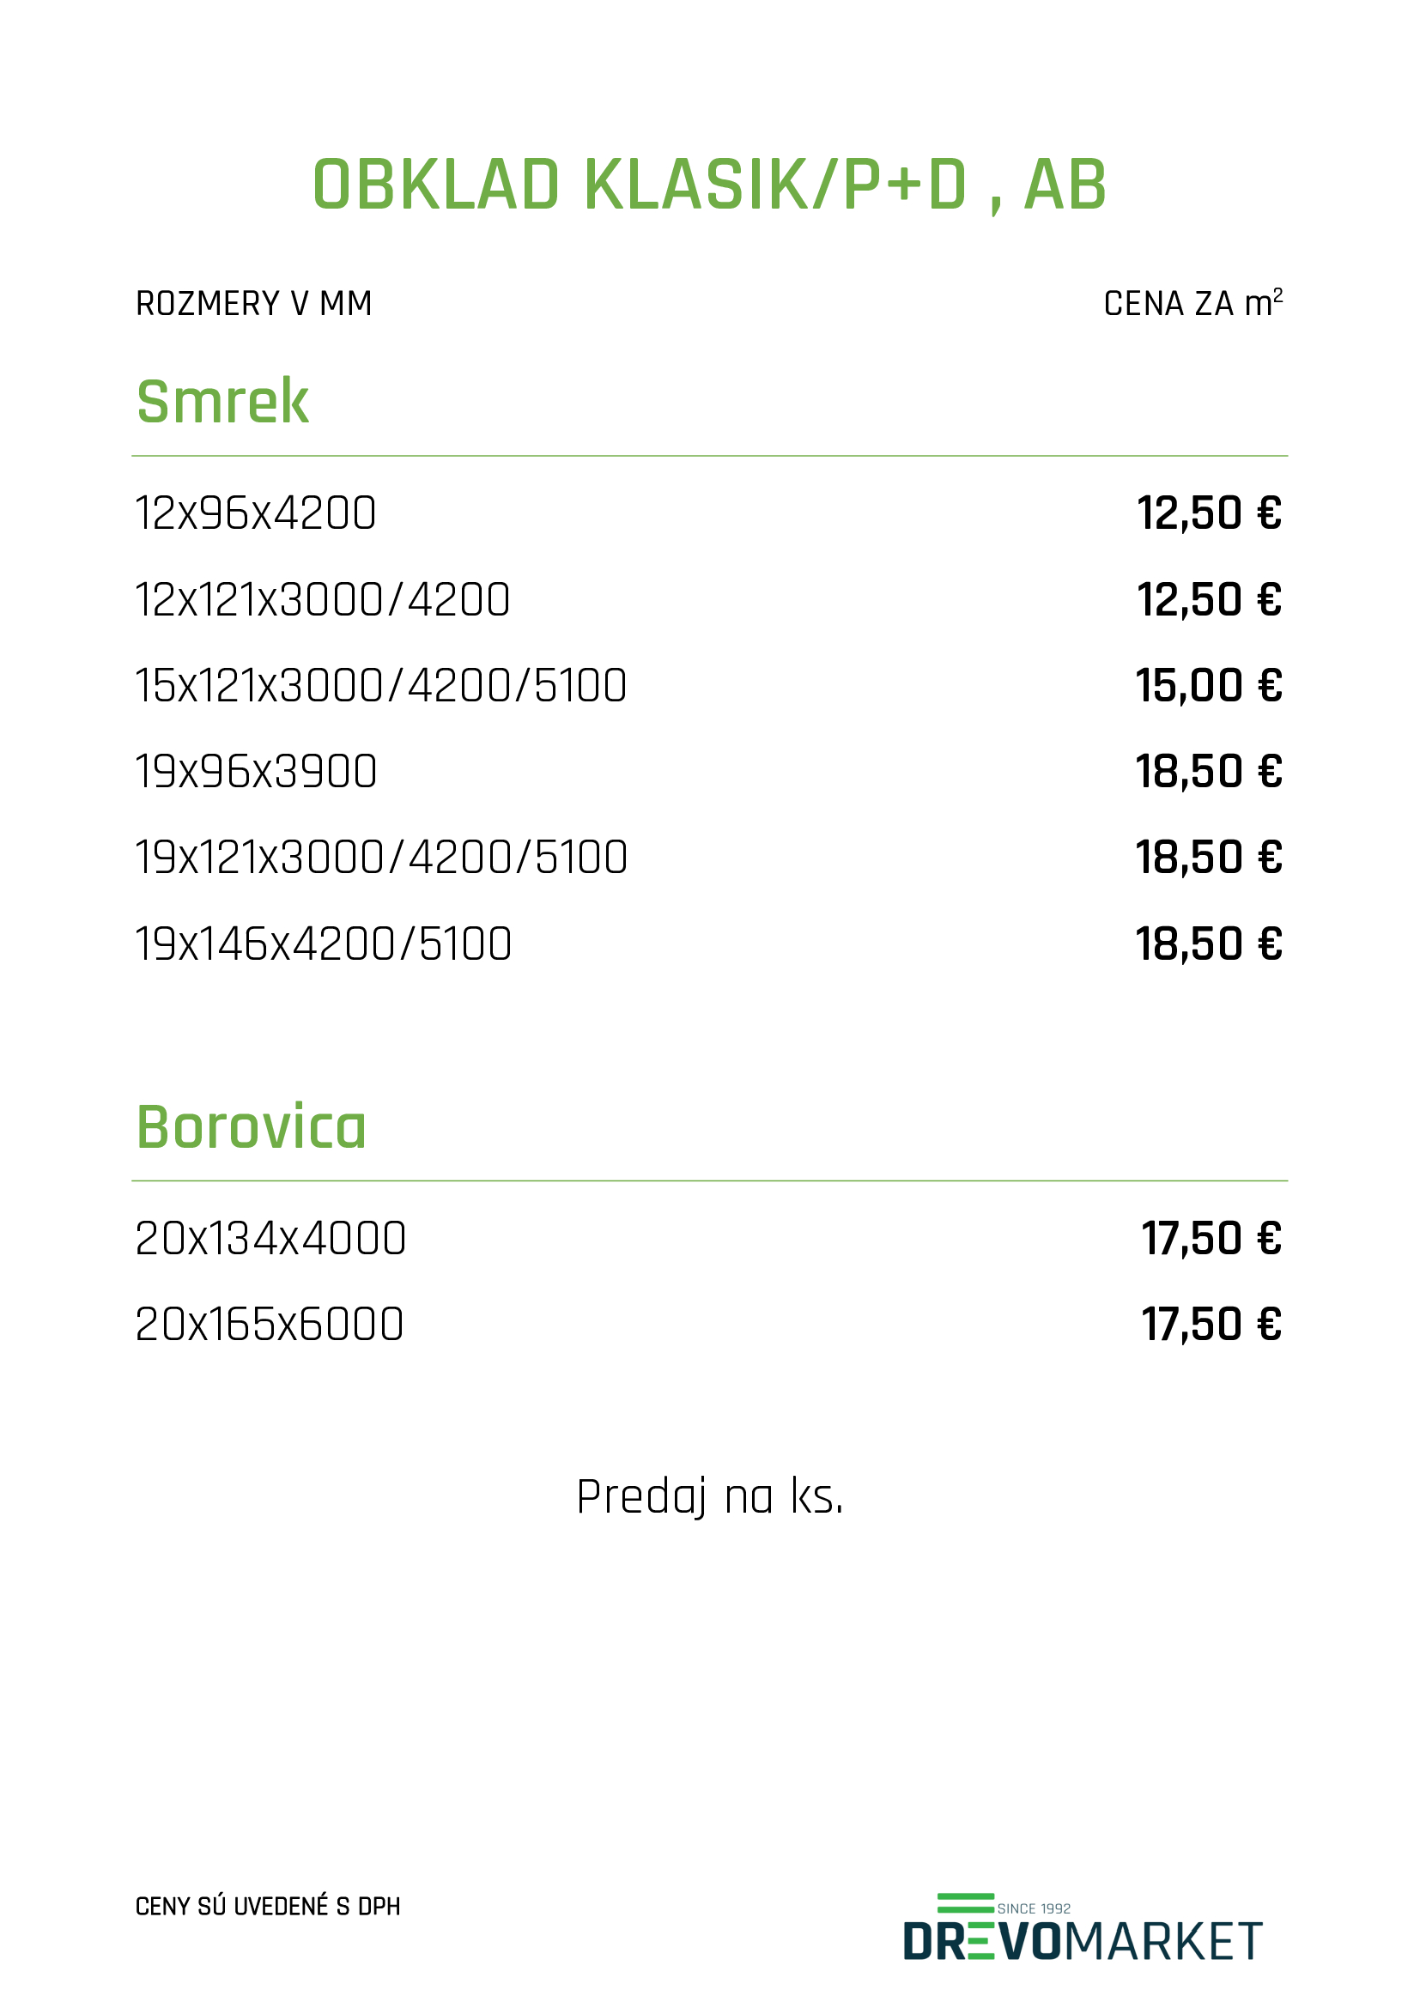Click the green stripes logo emblem
The height and width of the screenshot is (2008, 1420).
coord(965,1903)
